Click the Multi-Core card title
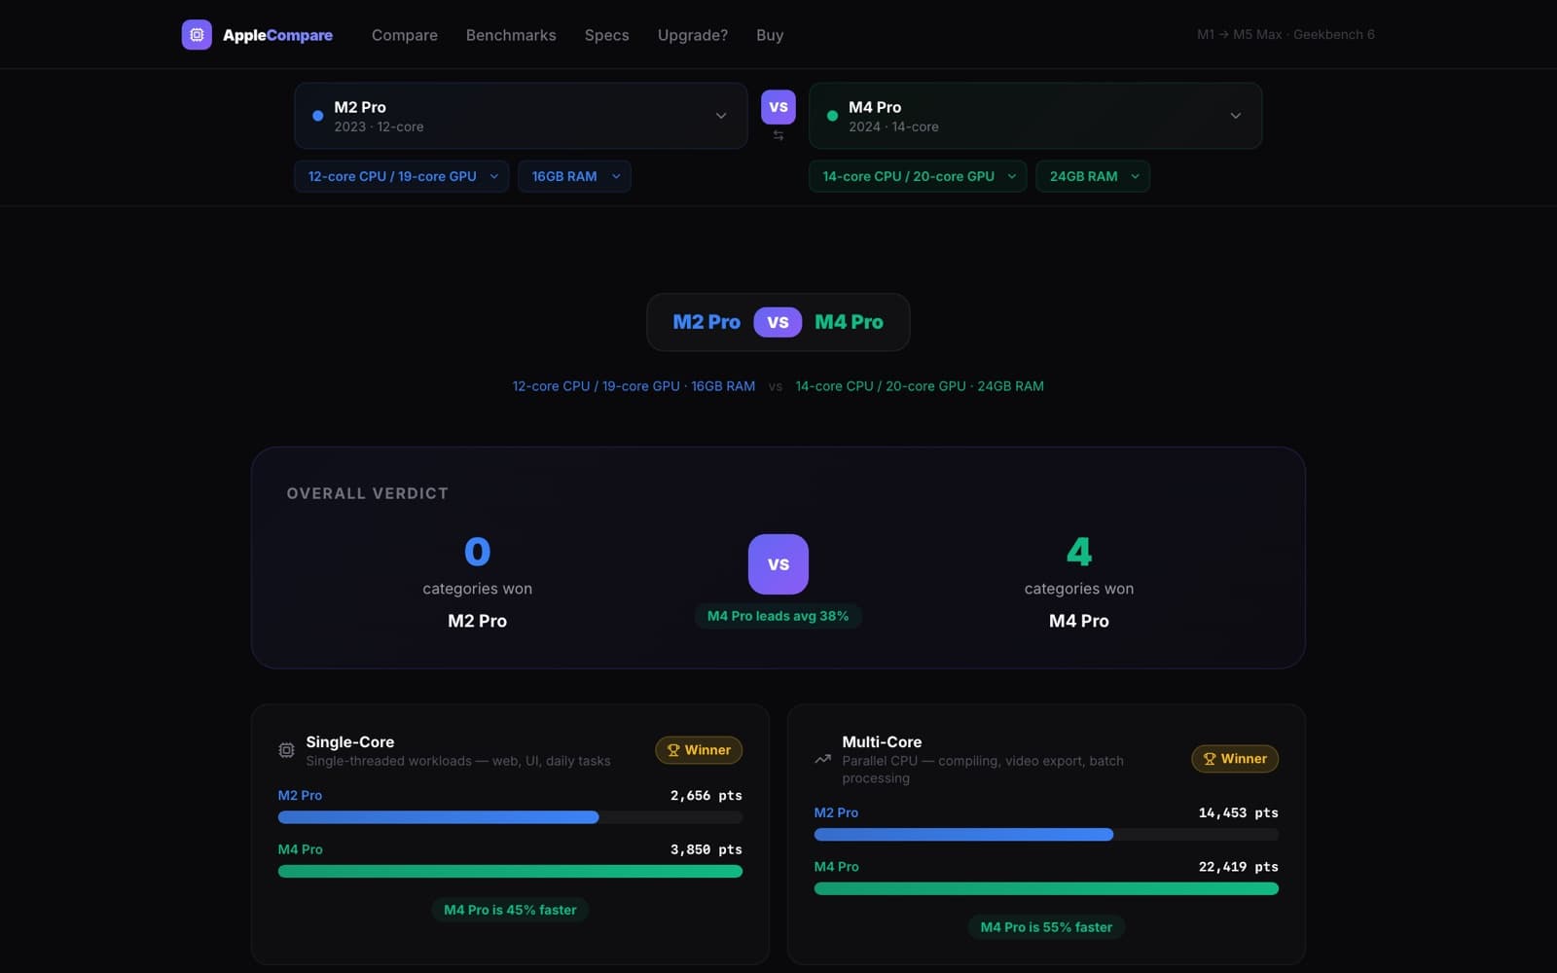This screenshot has height=973, width=1557. 882,741
